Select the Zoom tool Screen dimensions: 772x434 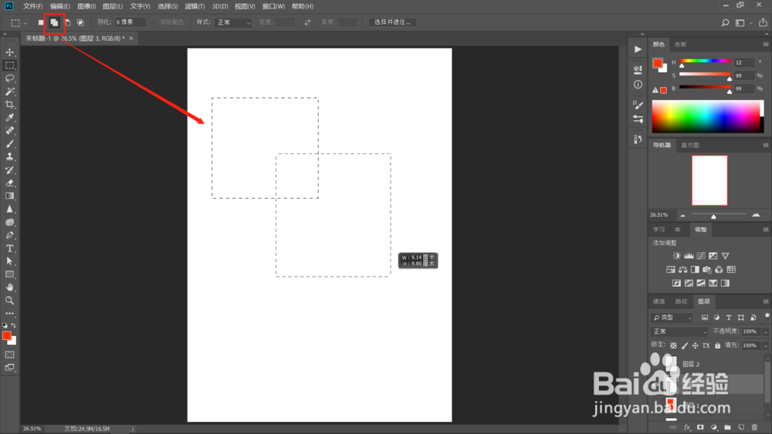coord(9,301)
